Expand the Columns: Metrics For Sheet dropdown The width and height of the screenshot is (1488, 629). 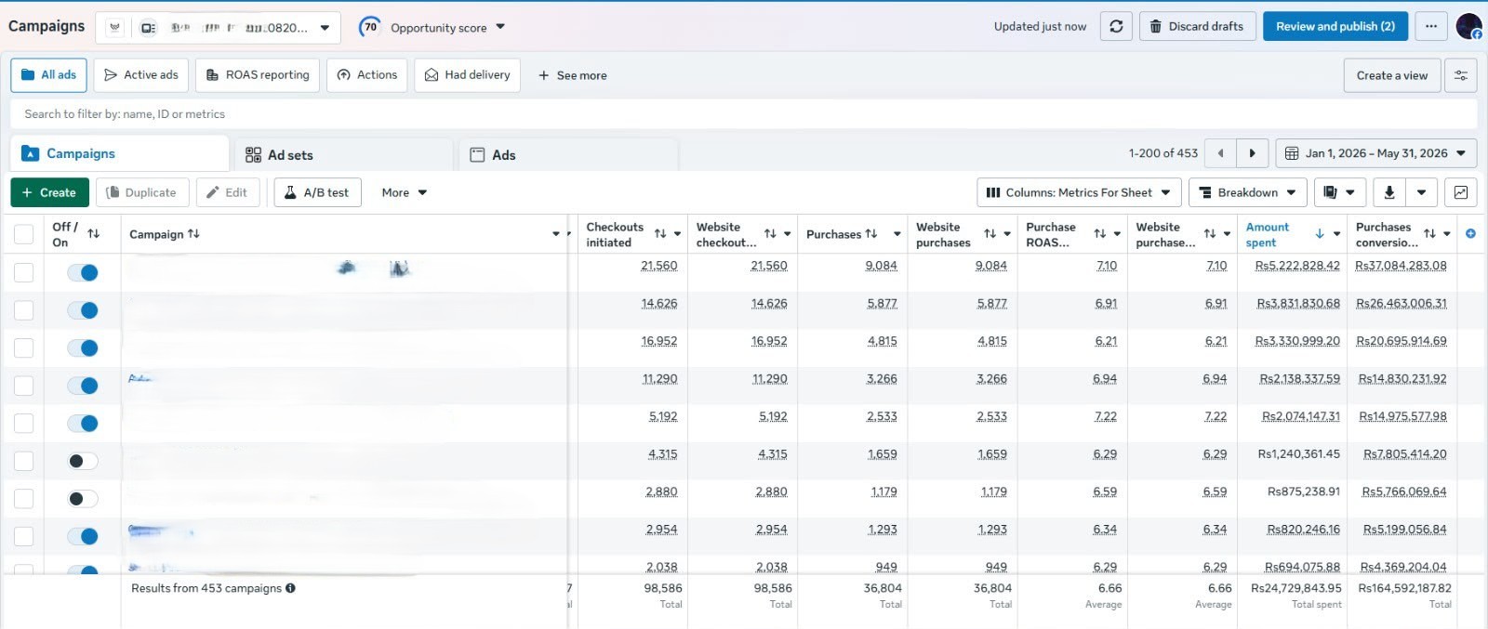[1079, 192]
